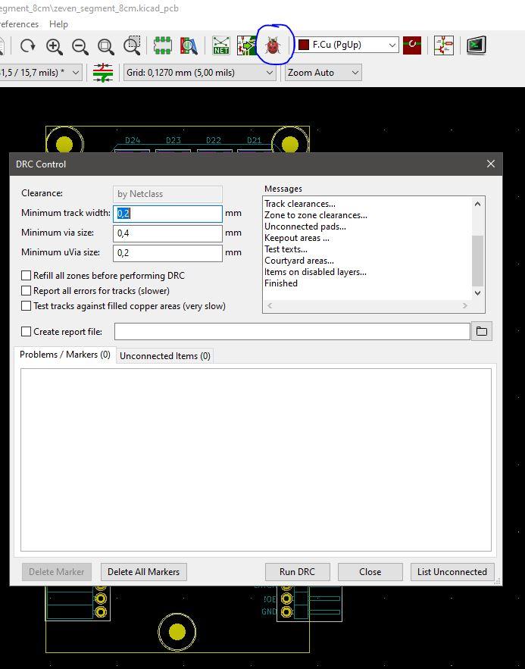Viewport: 525px width, 669px height.
Task: Click the Messages scroll down arrow
Action: 478,293
